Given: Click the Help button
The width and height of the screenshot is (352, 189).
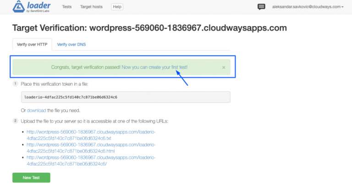Looking at the screenshot, I should point(117,7).
